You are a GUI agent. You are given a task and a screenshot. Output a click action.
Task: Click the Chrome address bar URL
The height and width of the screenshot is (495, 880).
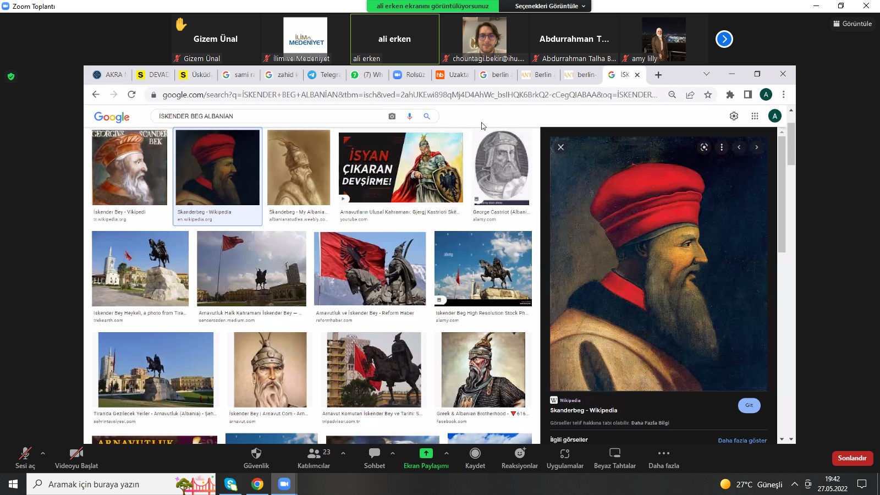click(x=410, y=95)
